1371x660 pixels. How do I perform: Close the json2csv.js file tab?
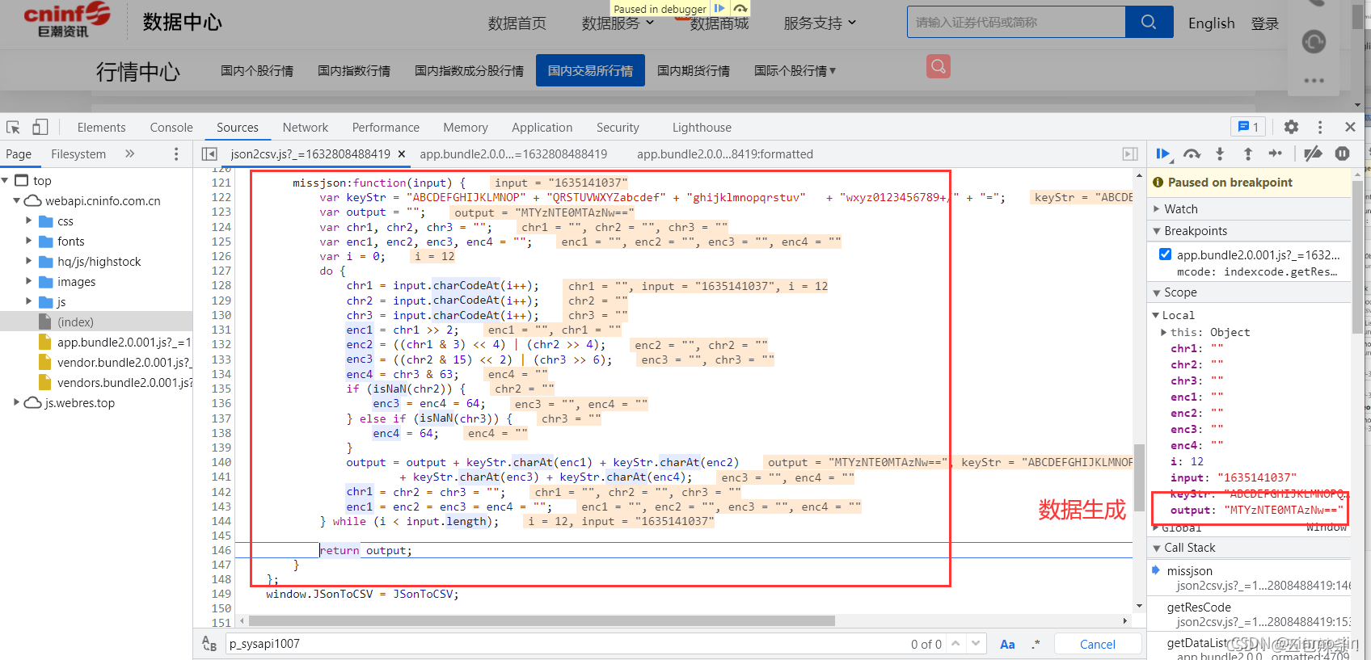point(402,153)
